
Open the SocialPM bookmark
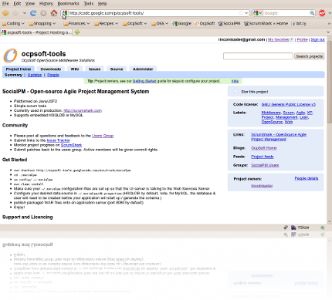(x=229, y=23)
